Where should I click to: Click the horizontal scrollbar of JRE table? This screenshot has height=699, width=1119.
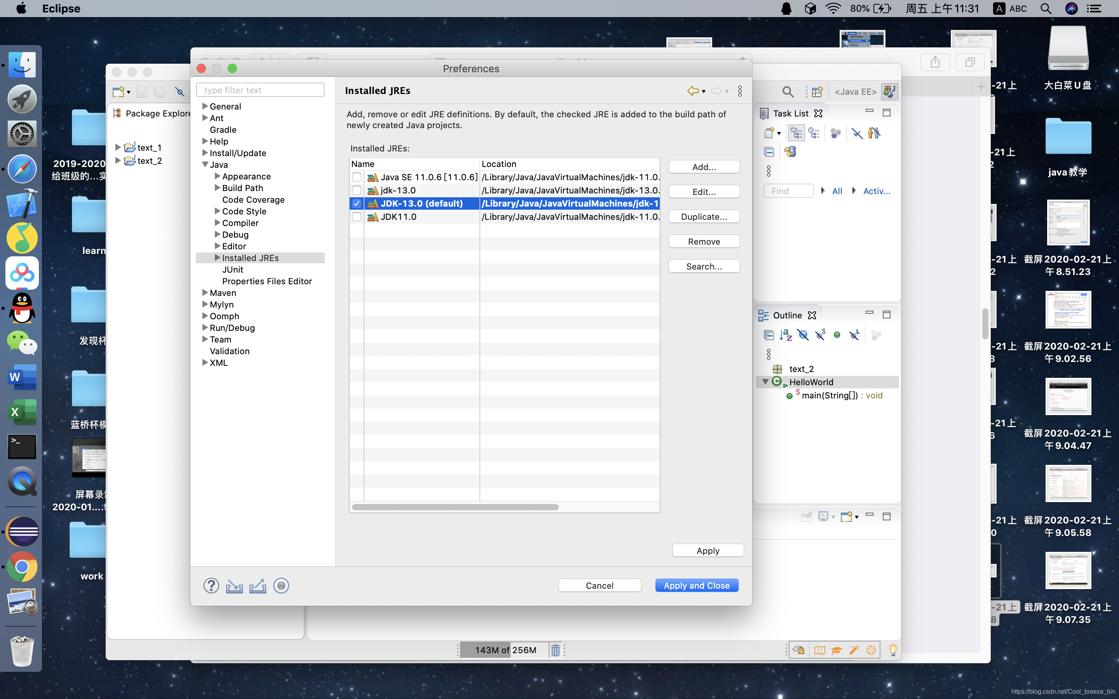click(455, 507)
